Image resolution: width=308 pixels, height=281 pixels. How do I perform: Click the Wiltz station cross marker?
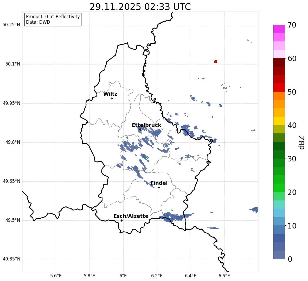112,98
